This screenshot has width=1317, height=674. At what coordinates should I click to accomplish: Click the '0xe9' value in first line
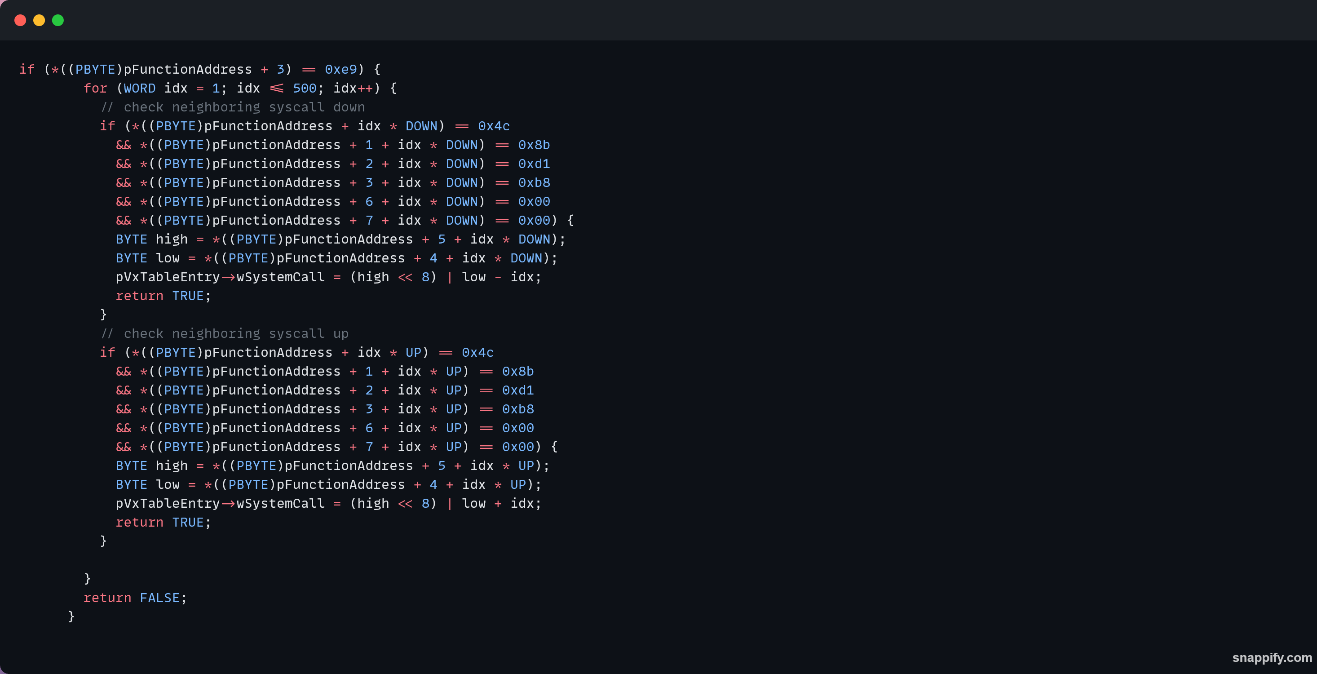[x=341, y=69]
